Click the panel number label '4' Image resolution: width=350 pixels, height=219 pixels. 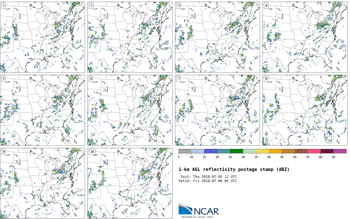[266, 6]
